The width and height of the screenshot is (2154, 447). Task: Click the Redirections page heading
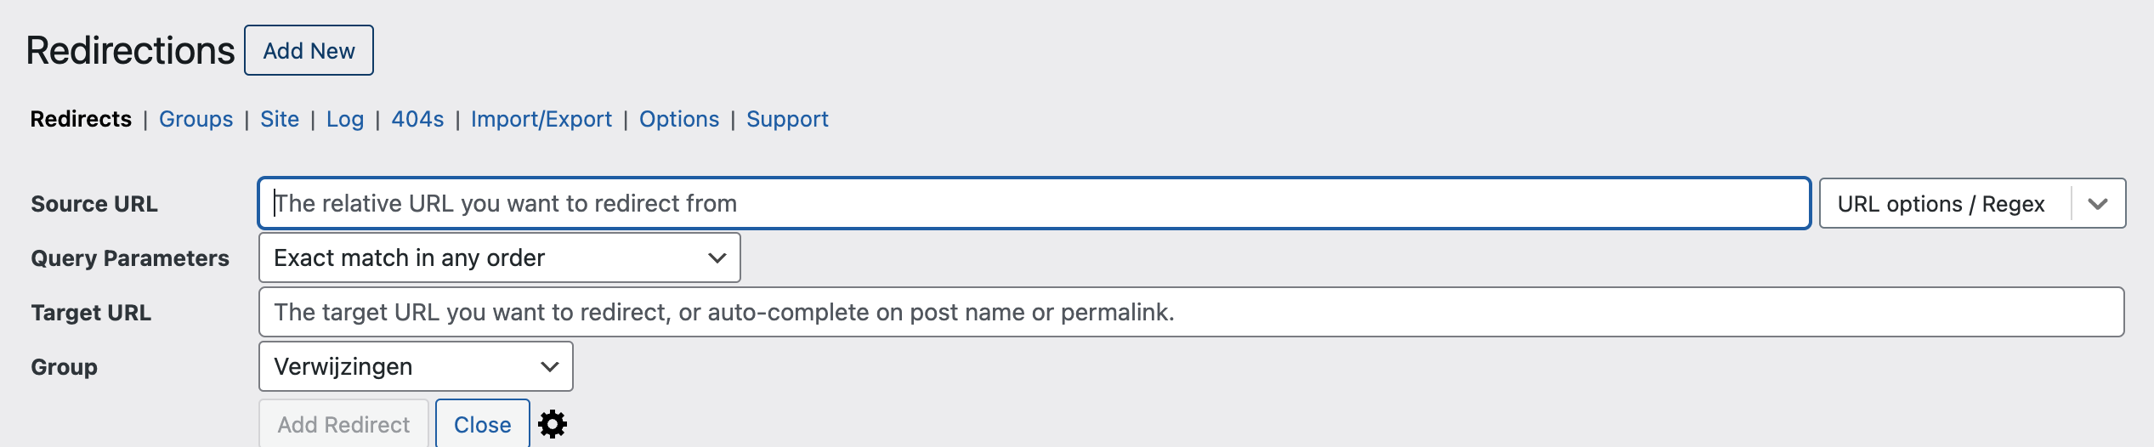130,50
